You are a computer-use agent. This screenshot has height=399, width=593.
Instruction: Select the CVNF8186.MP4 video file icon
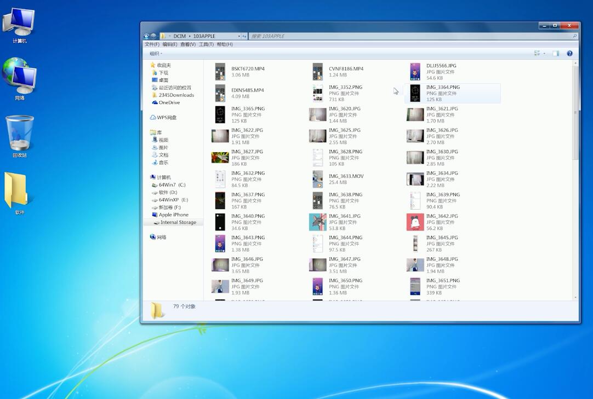[x=318, y=72]
